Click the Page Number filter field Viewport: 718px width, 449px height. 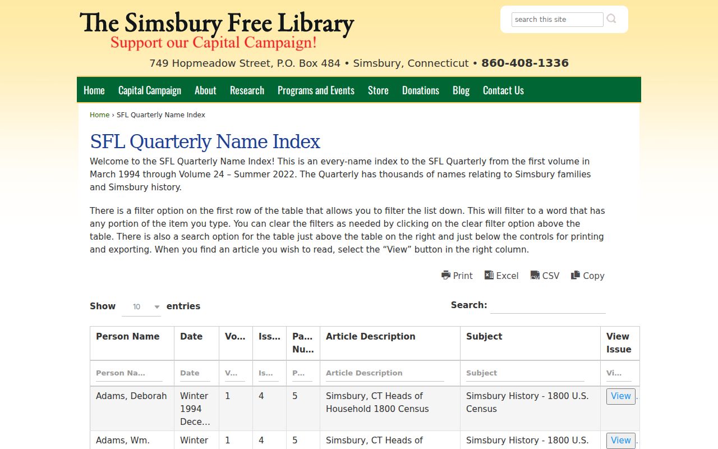pyautogui.click(x=302, y=373)
